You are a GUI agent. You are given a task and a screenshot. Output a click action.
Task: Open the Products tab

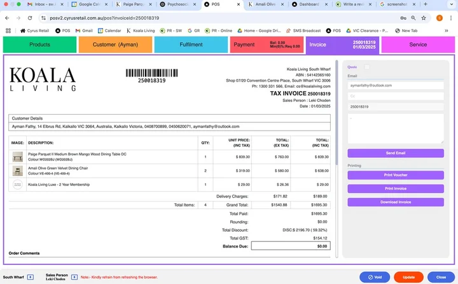[39, 45]
